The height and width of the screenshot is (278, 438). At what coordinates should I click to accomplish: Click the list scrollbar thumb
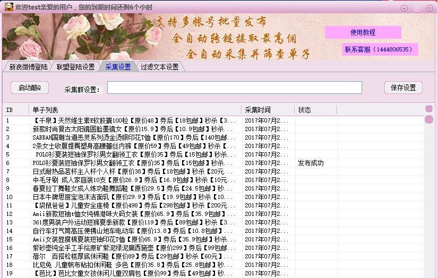click(429, 119)
